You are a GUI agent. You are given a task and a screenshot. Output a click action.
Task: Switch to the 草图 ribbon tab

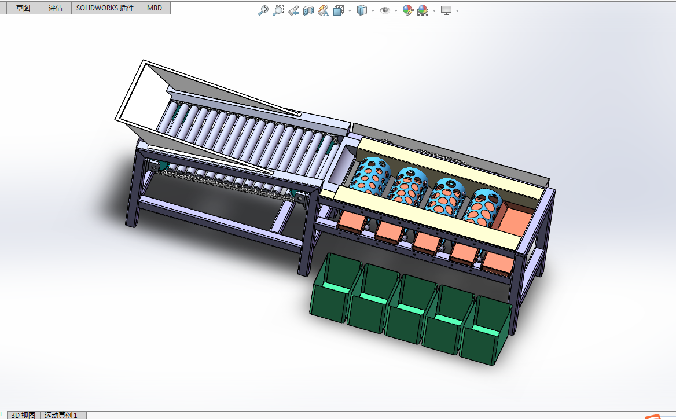(23, 8)
